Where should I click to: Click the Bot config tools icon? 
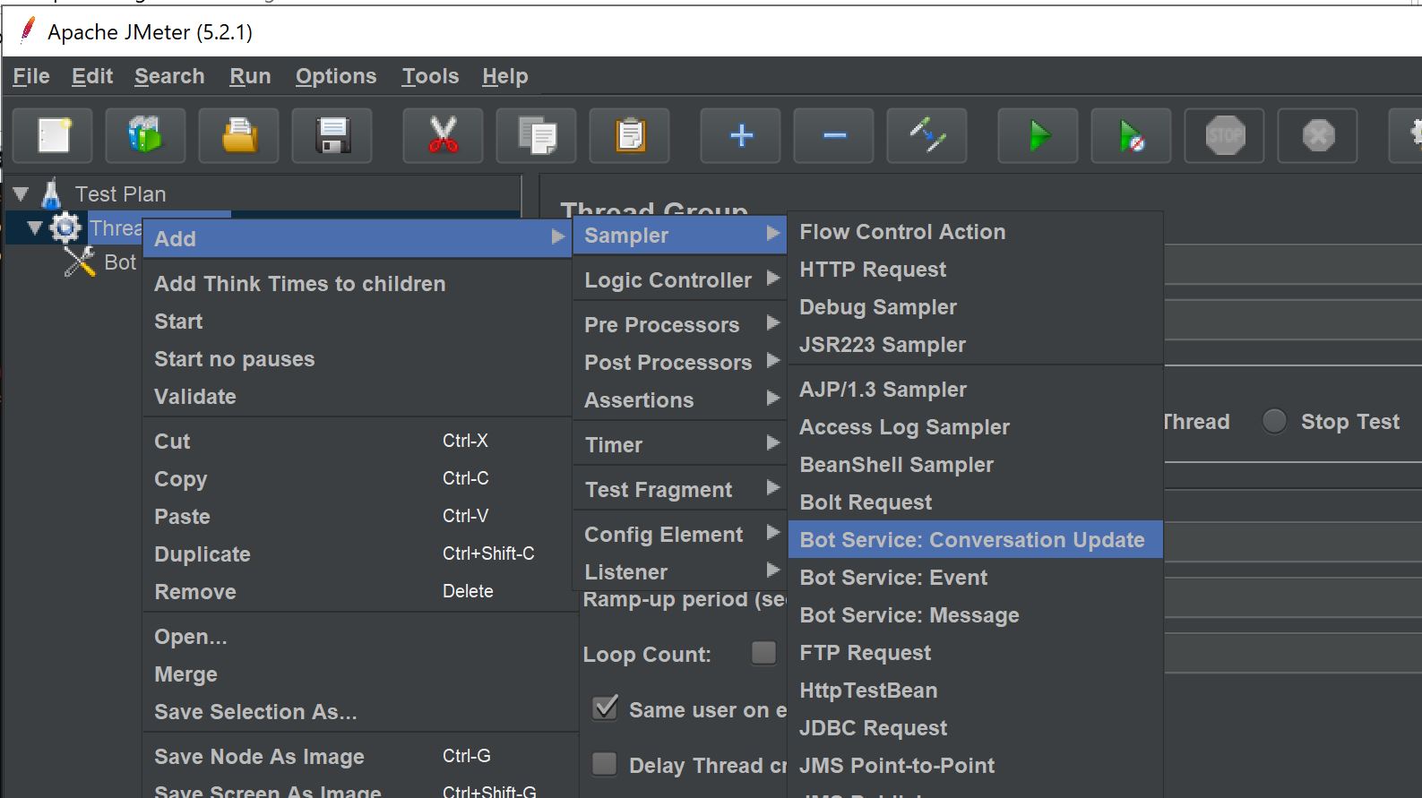point(80,262)
